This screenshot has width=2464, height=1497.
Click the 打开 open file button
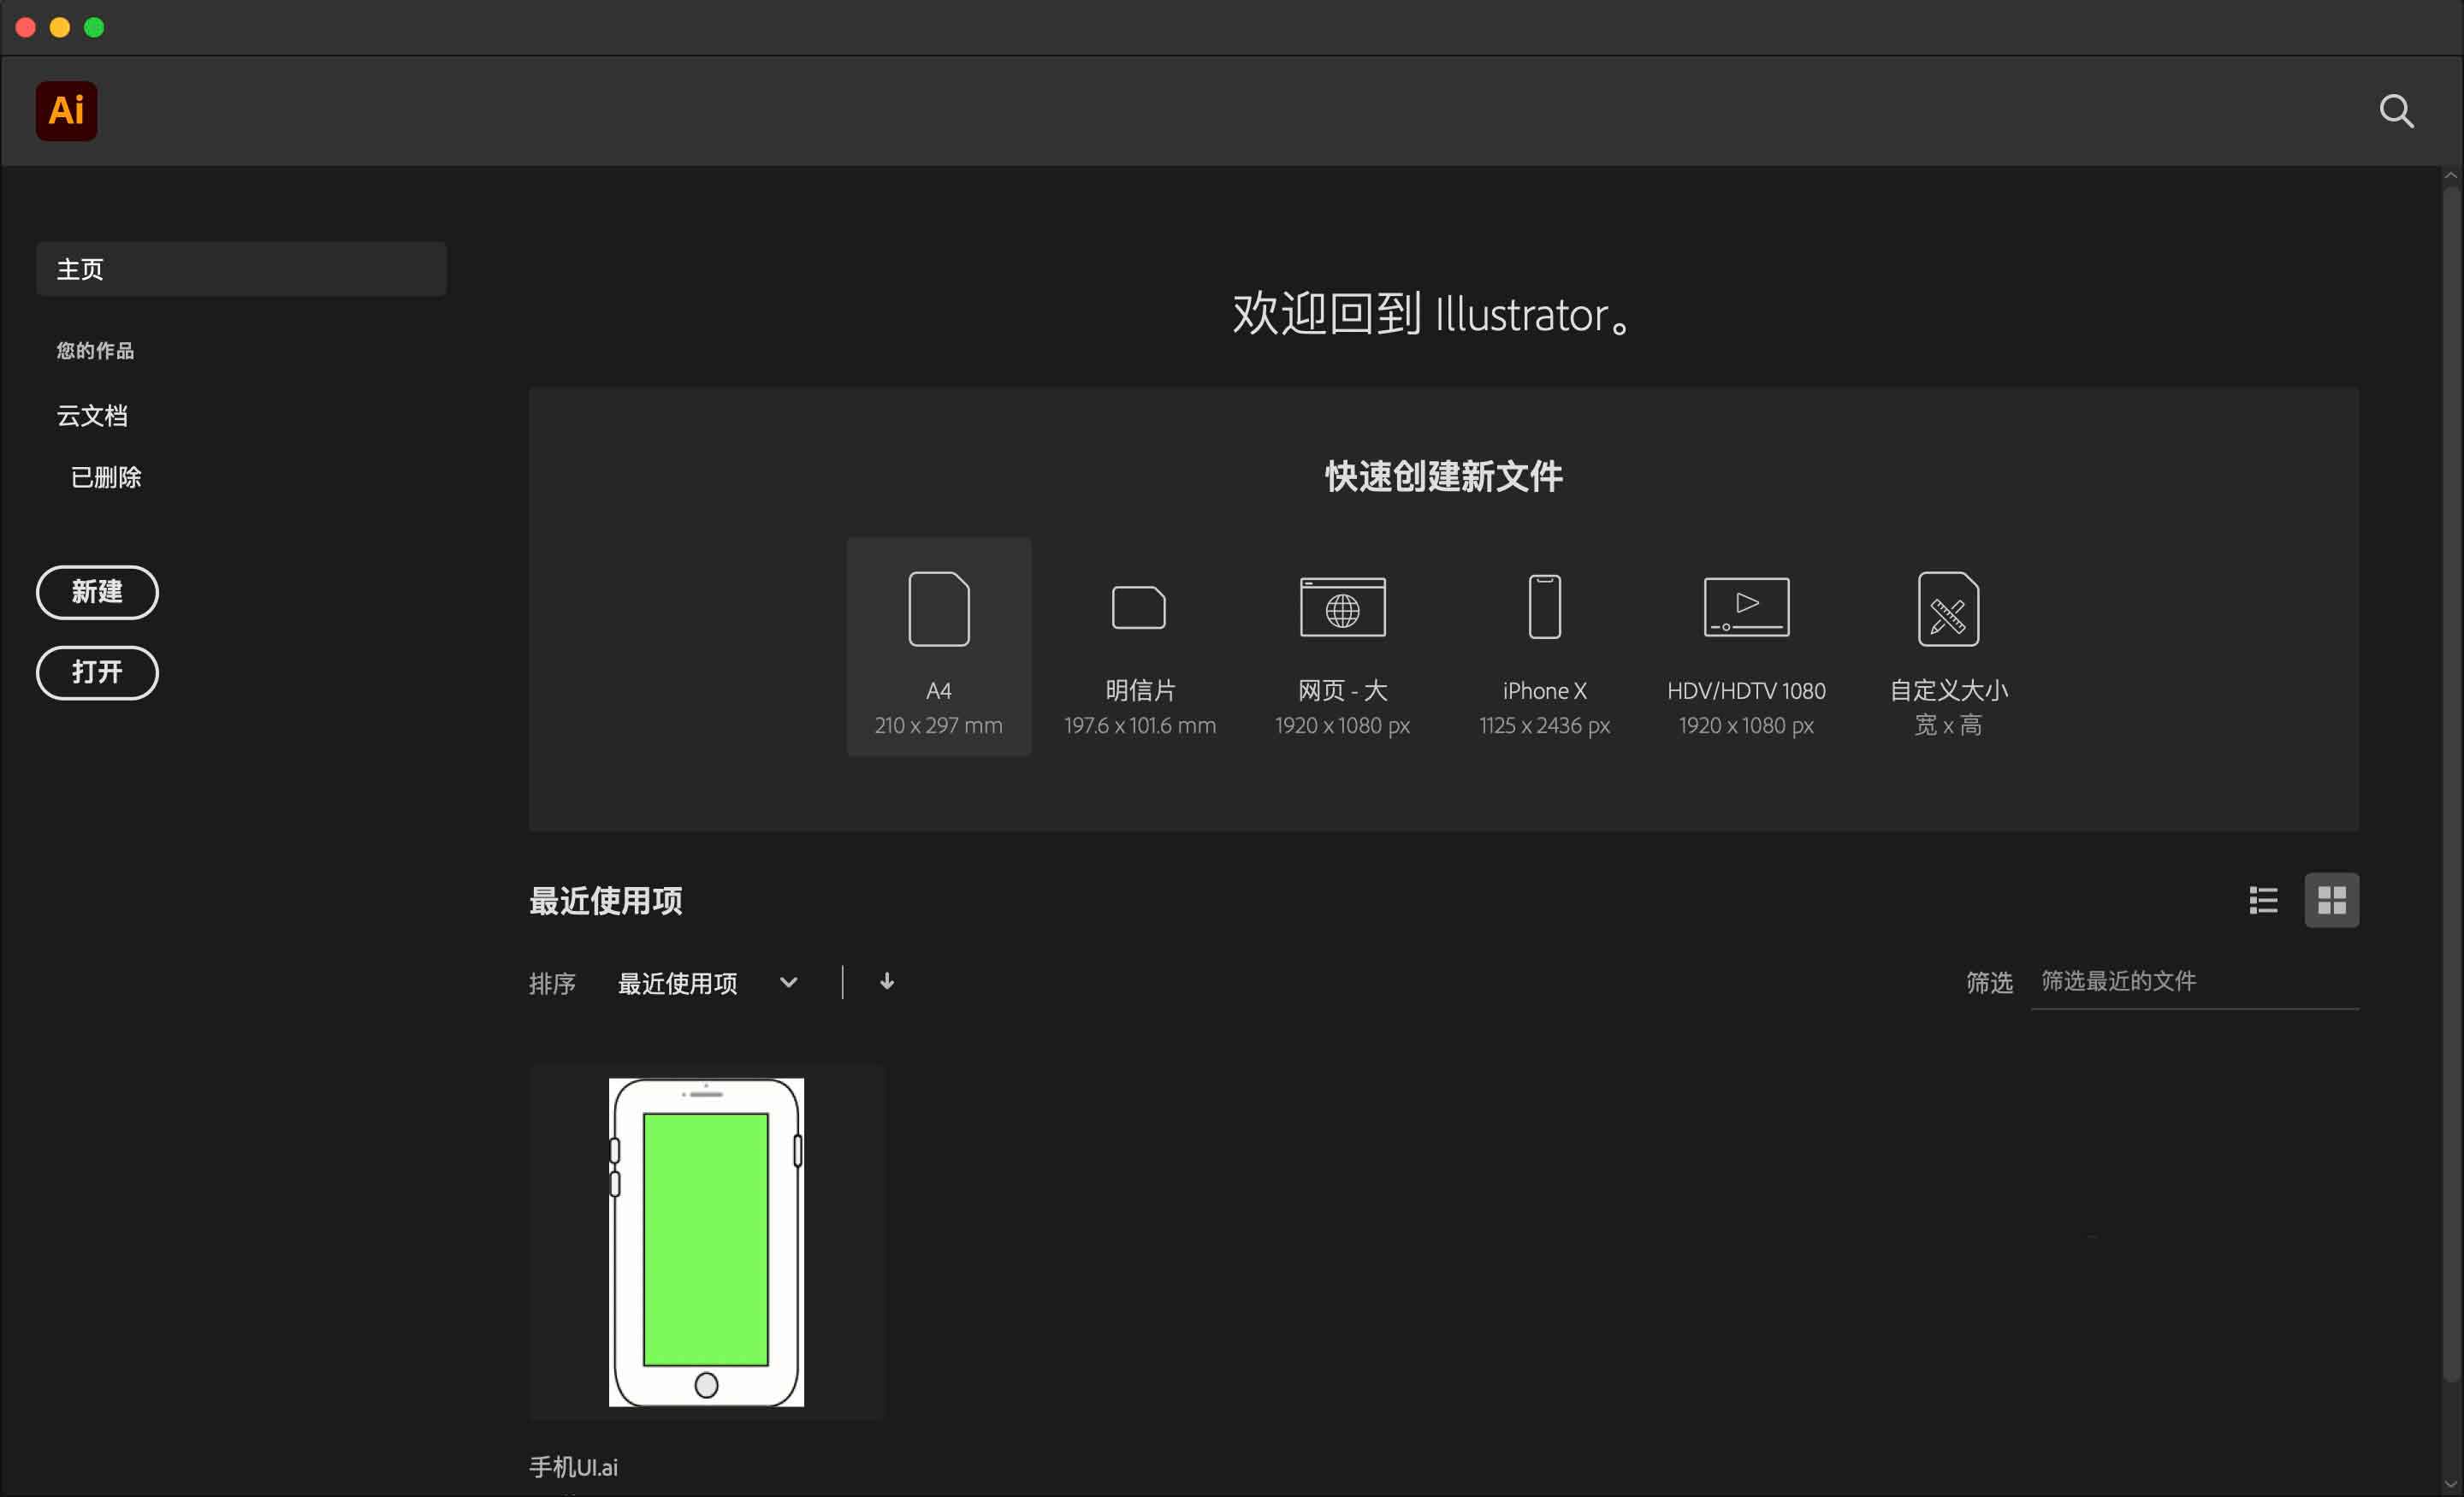(97, 672)
